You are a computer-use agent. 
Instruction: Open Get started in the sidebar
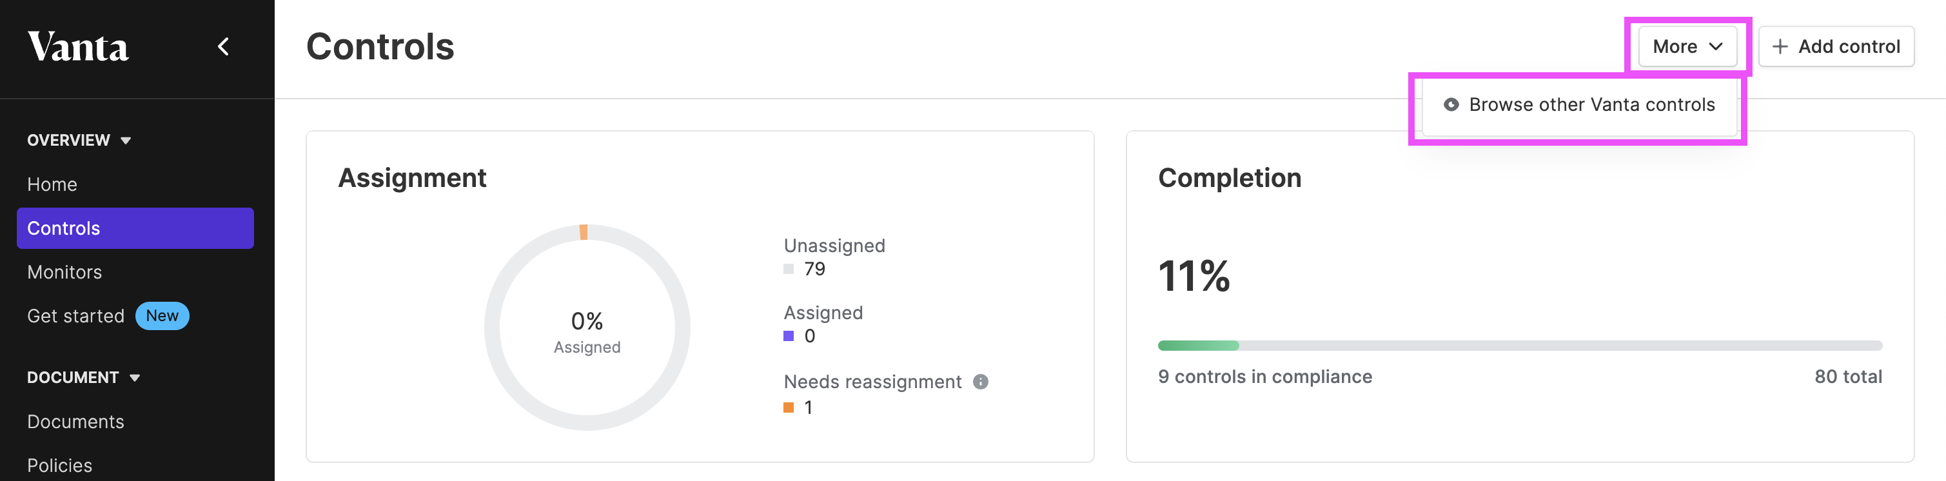[x=75, y=316]
